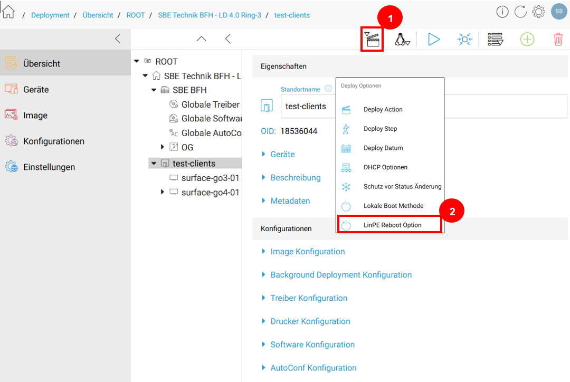Select Übersicht in the sidebar
Viewport: 570px width, 382px height.
click(x=65, y=63)
